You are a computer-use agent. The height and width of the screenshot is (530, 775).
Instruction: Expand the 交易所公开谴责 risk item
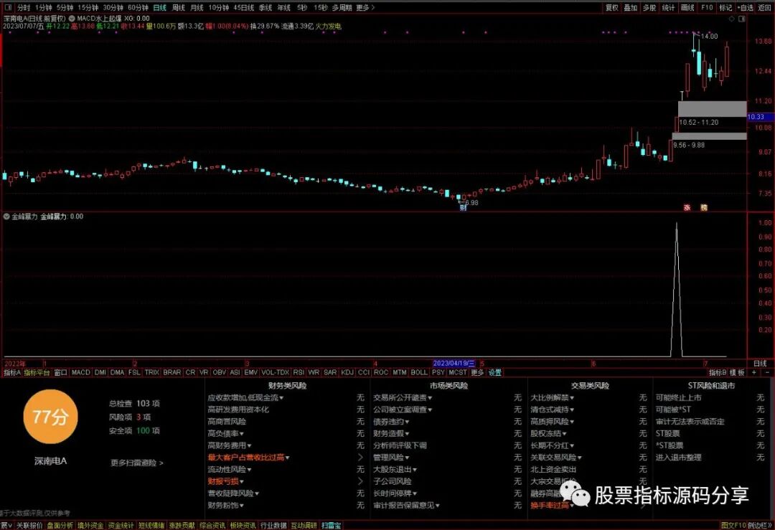(403, 397)
